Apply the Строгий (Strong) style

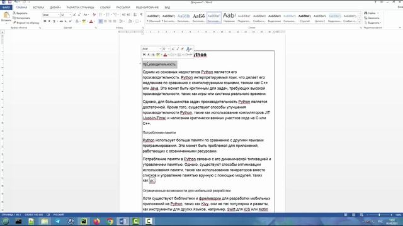pos(305,18)
